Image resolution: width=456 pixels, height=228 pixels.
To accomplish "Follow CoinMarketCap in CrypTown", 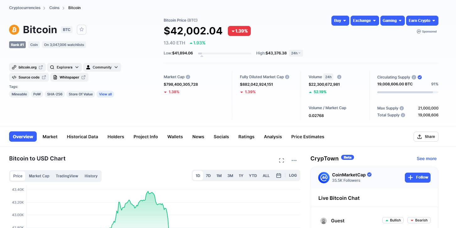I will (418, 177).
